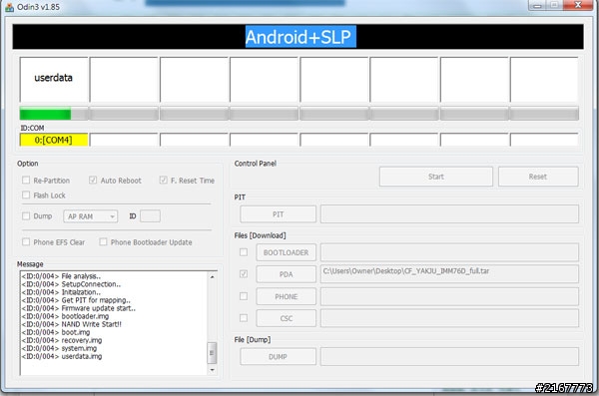
Task: Select 'system.img' log line
Action: [x=59, y=348]
